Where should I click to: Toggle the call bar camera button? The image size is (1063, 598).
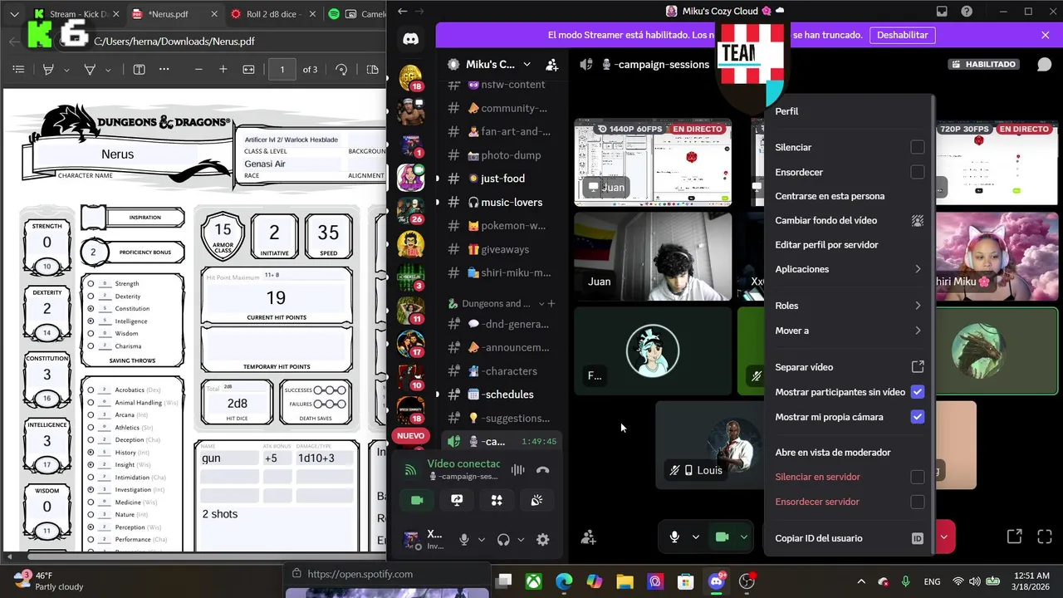tap(722, 537)
